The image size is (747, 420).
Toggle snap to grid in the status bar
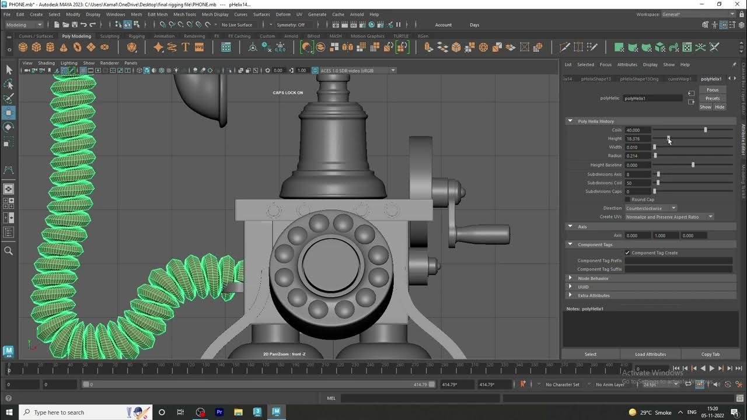click(162, 25)
